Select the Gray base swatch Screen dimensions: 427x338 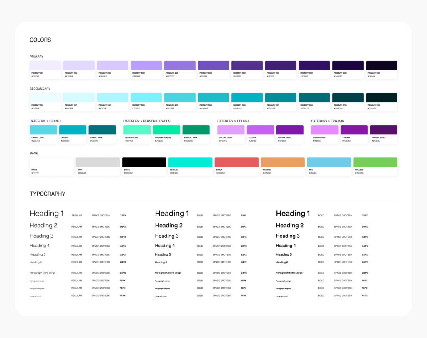[x=98, y=162]
